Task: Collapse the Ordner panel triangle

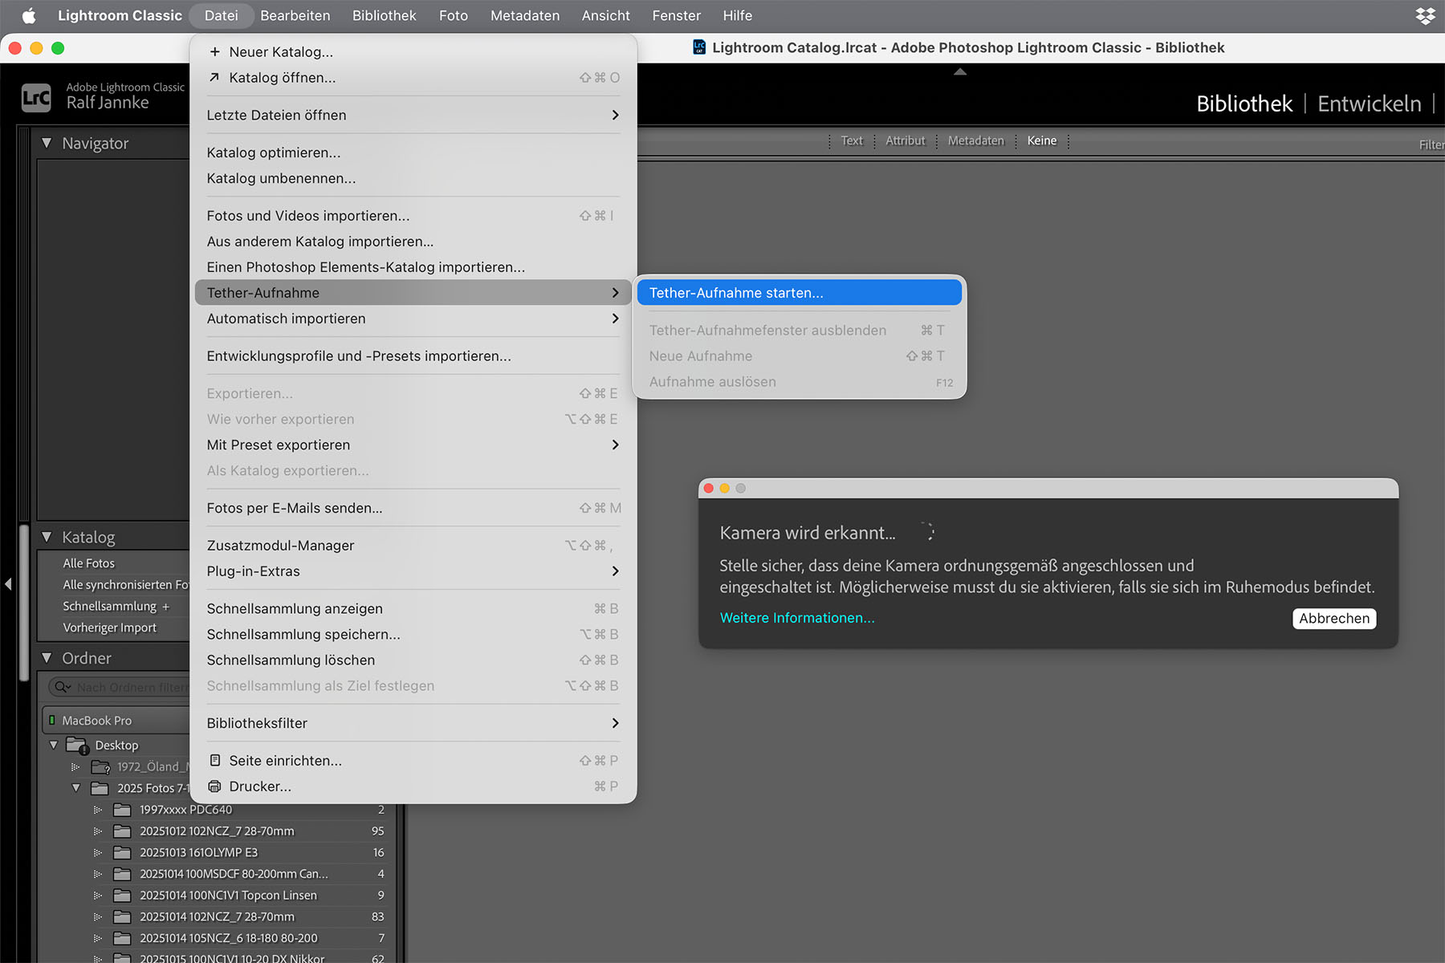Action: tap(47, 658)
